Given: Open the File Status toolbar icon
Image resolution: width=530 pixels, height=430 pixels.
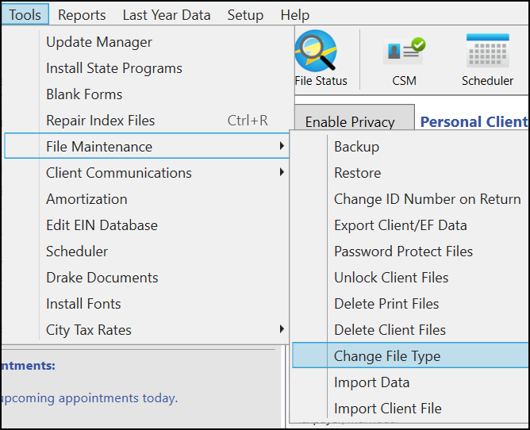Looking at the screenshot, I should pos(321,59).
